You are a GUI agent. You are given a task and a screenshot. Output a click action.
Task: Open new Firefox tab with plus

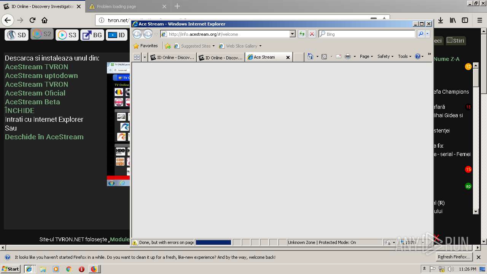177,6
